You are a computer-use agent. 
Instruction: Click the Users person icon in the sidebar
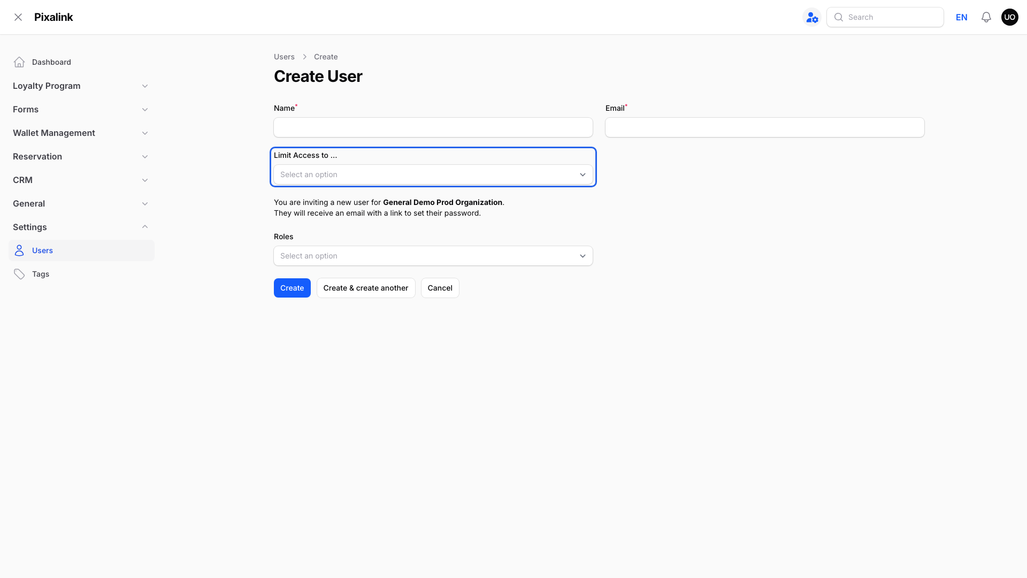point(19,250)
